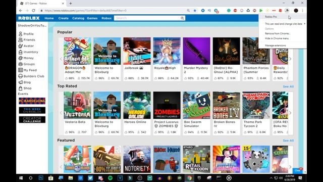Open Adopt Me game thumbnail
Viewport: 323px width, 182px height.
[77, 51]
